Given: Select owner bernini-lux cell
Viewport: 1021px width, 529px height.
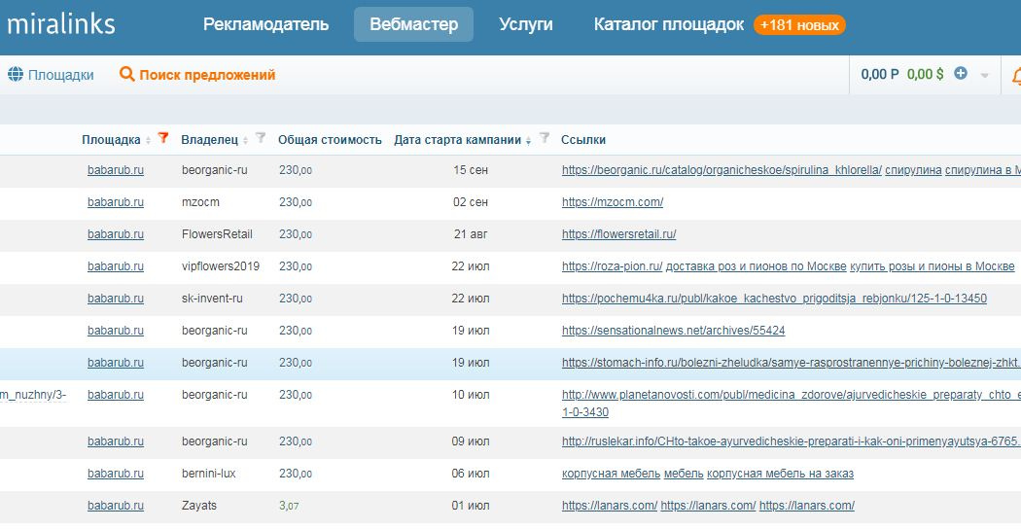Looking at the screenshot, I should point(208,474).
